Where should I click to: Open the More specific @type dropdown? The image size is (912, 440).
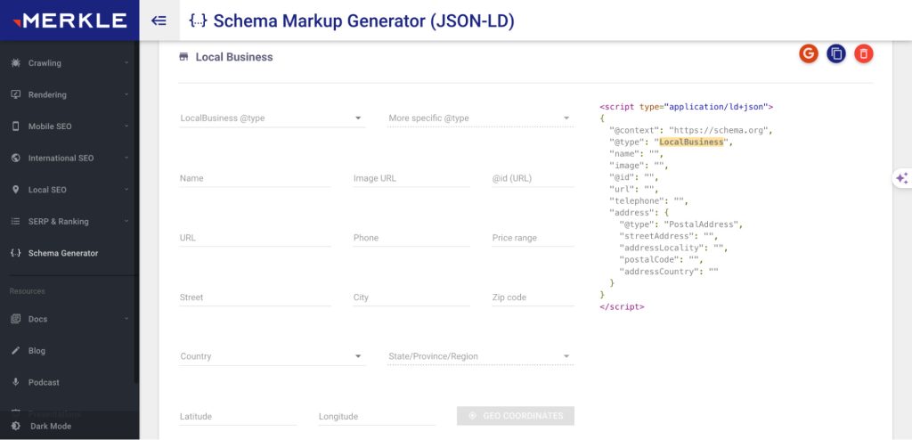click(480, 118)
